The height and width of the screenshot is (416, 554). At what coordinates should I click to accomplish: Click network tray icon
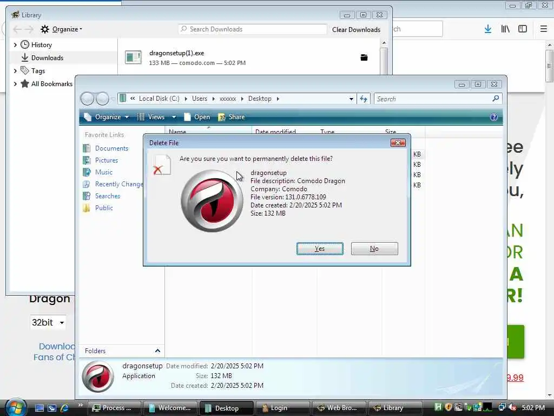coord(502,407)
